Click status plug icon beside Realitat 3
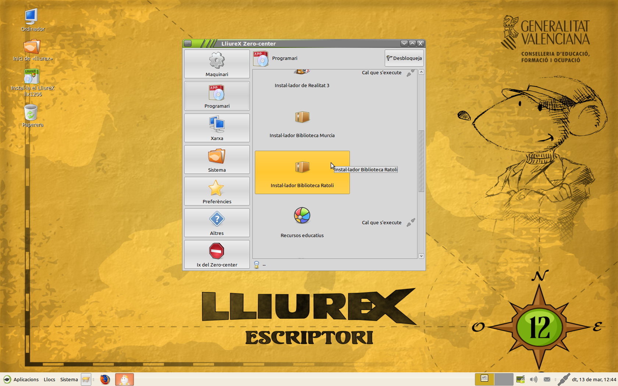The image size is (618, 386). pos(411,73)
